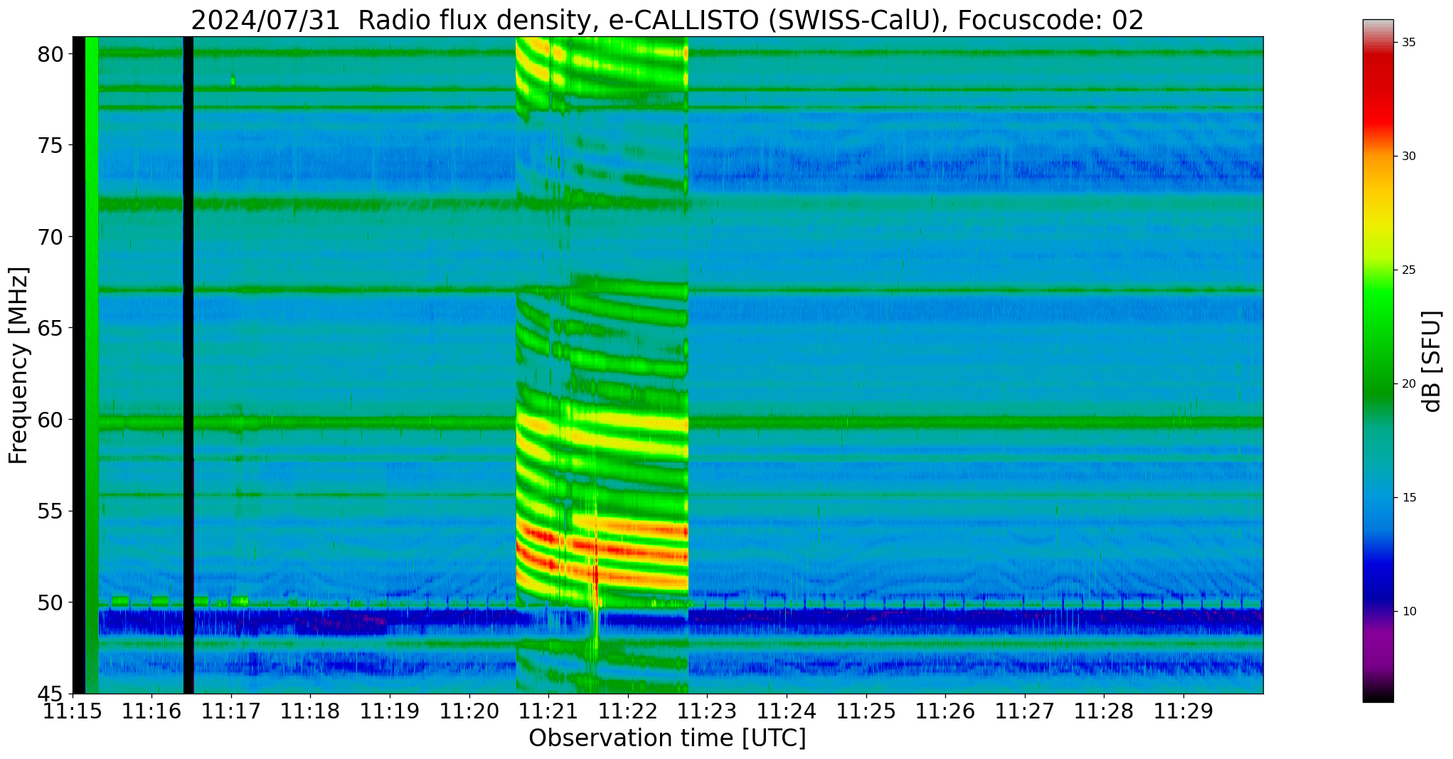Select the 55 tick on the frequency axis
The height and width of the screenshot is (759, 1453).
(x=50, y=511)
